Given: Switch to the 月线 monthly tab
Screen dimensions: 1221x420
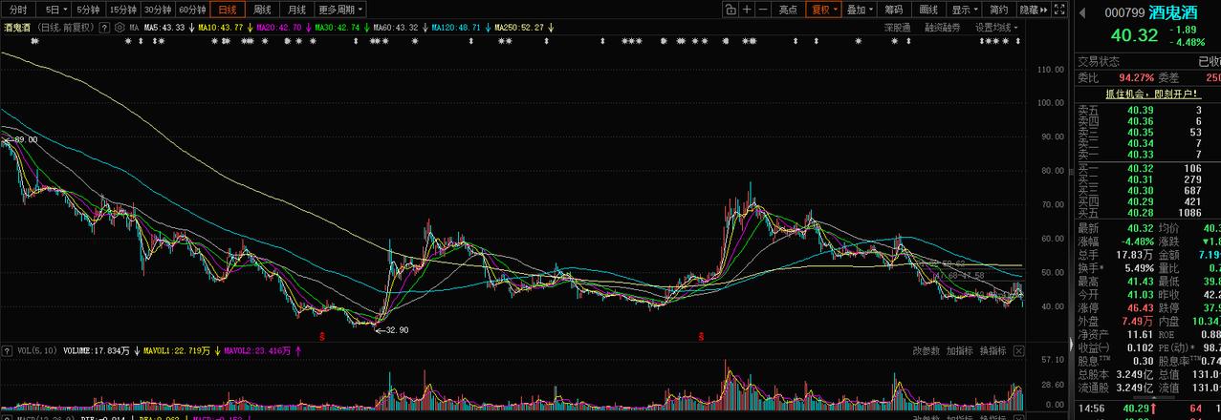Looking at the screenshot, I should pyautogui.click(x=297, y=10).
